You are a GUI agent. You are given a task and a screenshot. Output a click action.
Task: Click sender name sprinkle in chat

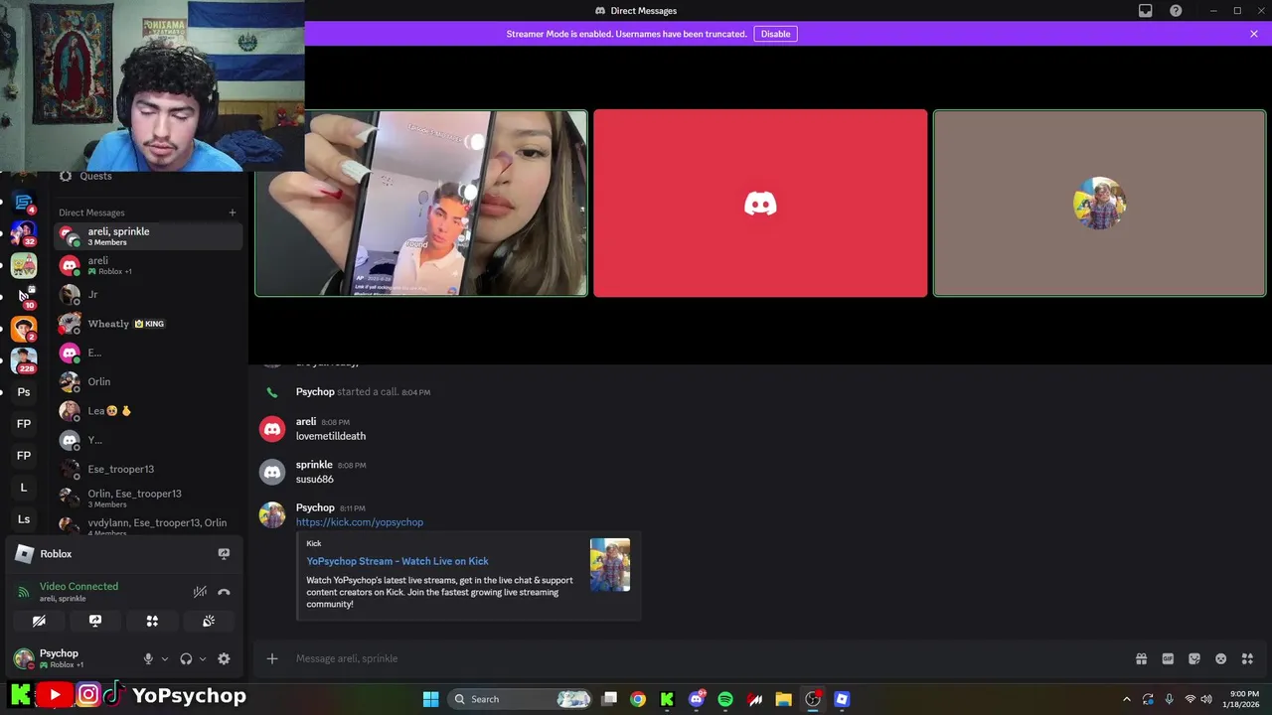pyautogui.click(x=314, y=465)
